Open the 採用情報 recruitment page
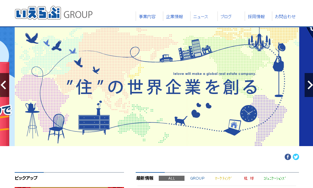 coord(256,16)
